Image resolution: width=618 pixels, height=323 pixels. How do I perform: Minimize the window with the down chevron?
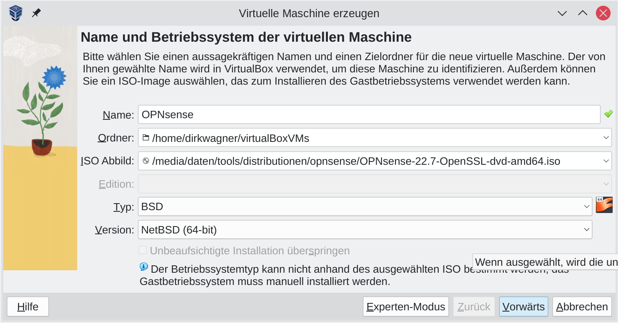(x=562, y=13)
